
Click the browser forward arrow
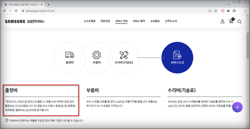pyautogui.click(x=10, y=11)
